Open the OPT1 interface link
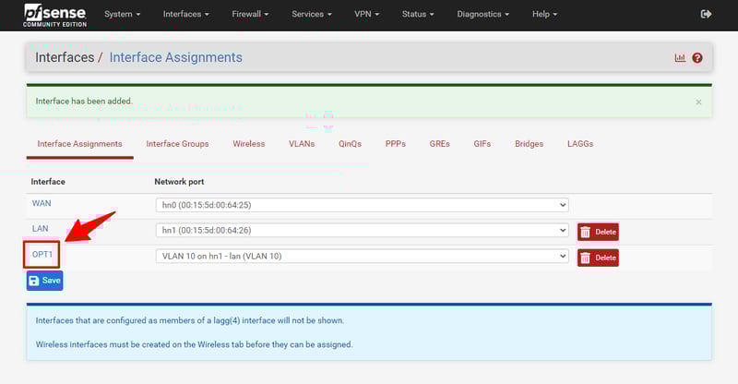738x384 pixels. [x=42, y=255]
